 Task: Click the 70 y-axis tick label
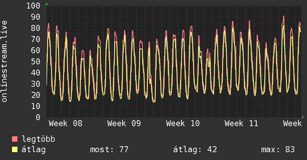pos(36,39)
